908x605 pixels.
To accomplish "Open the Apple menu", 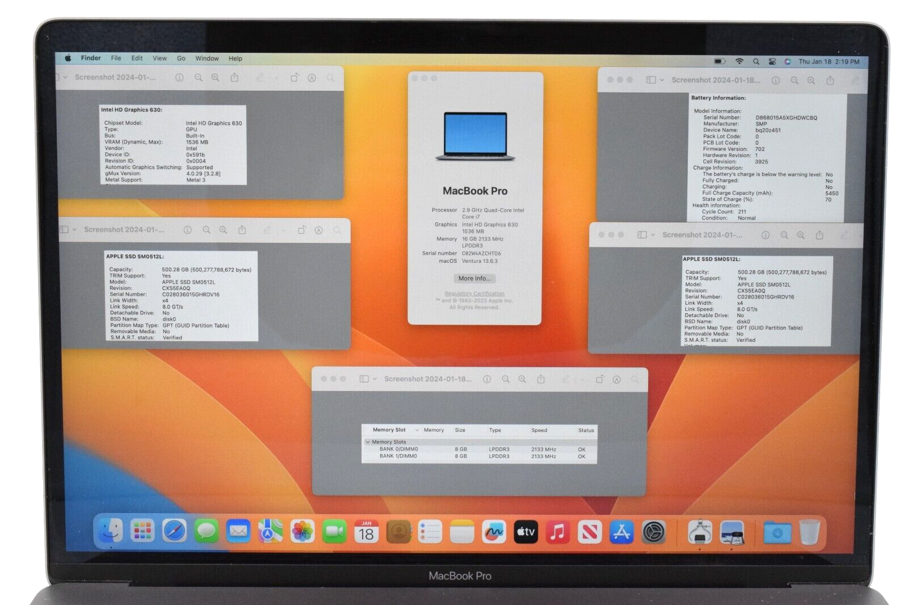I will [x=68, y=58].
